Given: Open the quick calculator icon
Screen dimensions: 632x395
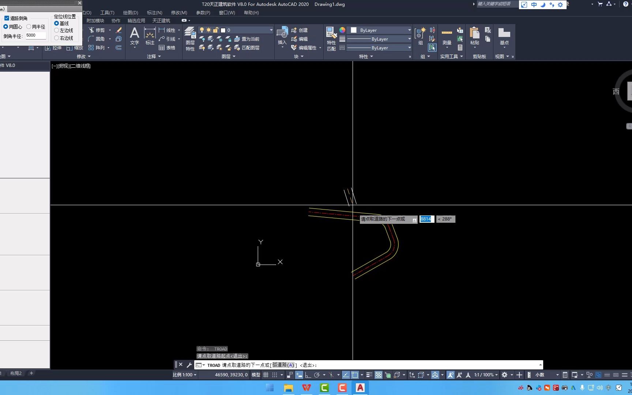Looking at the screenshot, I should [x=460, y=48].
